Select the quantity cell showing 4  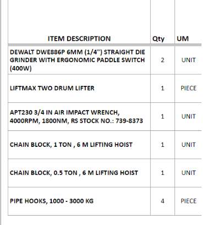pyautogui.click(x=162, y=201)
